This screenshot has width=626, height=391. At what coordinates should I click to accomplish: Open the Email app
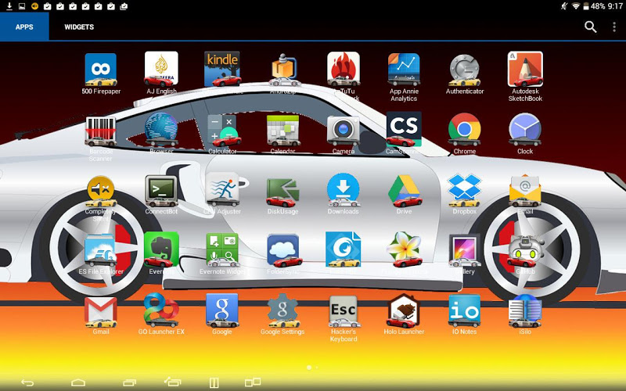[x=525, y=191]
